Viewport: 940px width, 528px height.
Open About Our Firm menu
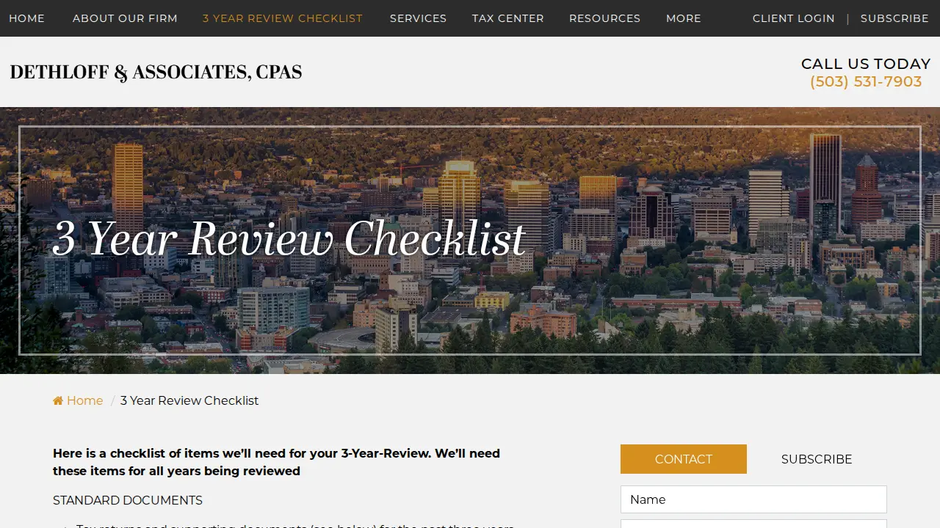pos(125,18)
